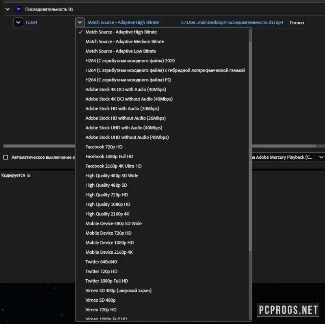
Task: Choose Match Source - Adaptive Medium Bitrate preset
Action: point(162,41)
